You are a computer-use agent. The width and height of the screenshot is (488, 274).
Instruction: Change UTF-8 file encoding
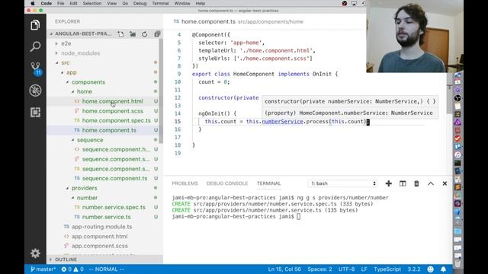point(346,269)
